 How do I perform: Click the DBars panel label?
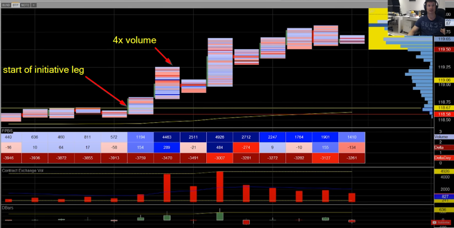coord(8,207)
